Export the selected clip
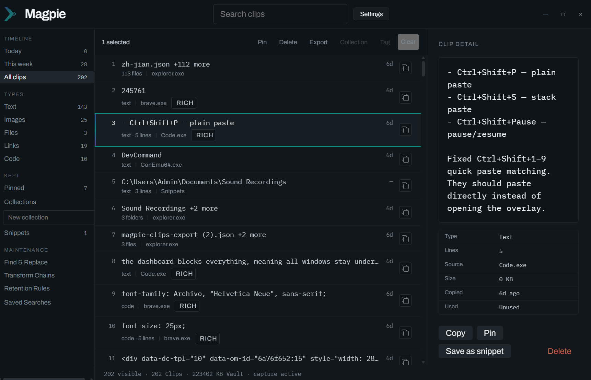This screenshot has width=591, height=380. click(x=318, y=42)
